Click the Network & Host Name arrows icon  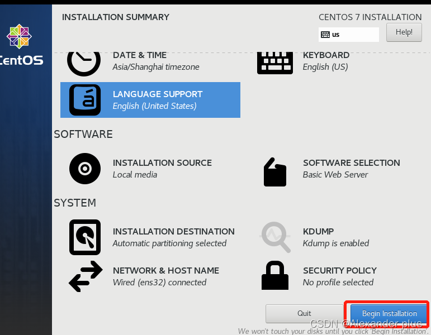86,276
